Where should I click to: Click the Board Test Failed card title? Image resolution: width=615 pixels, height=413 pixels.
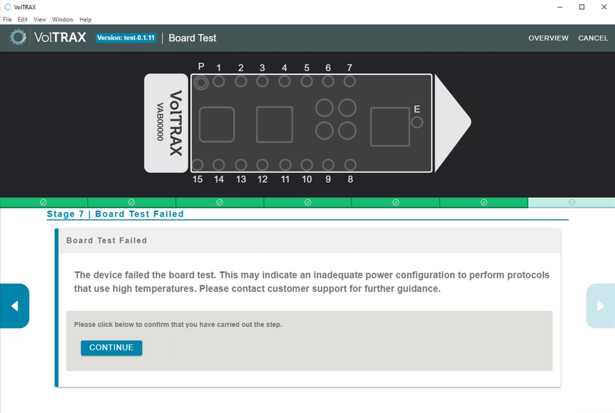pos(106,240)
